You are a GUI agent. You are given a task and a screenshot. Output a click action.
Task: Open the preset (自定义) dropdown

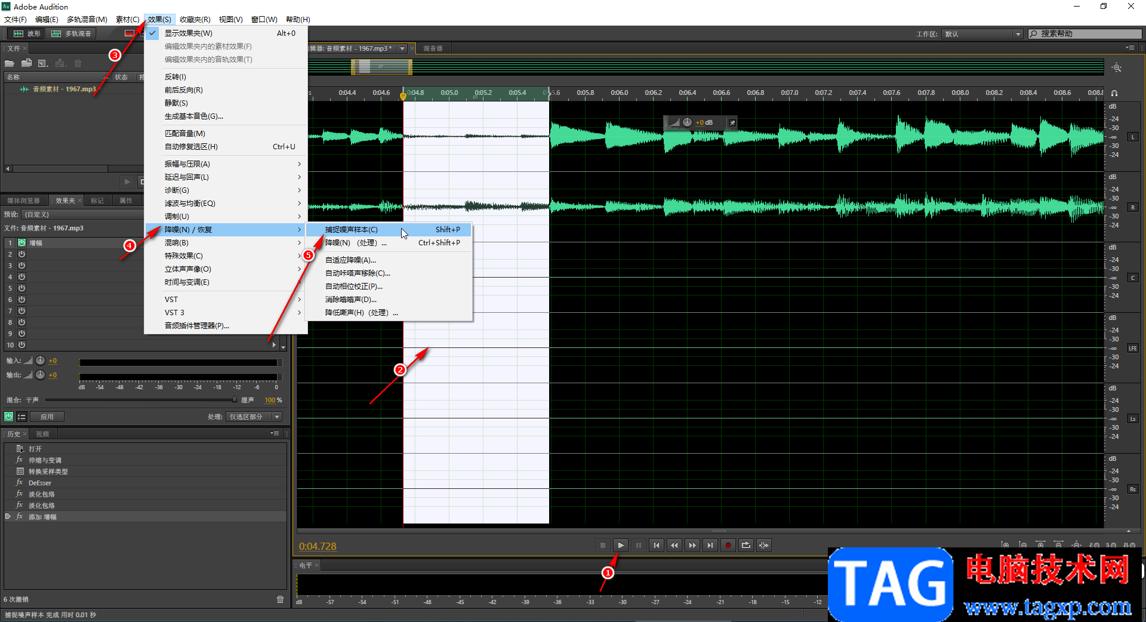click(84, 214)
